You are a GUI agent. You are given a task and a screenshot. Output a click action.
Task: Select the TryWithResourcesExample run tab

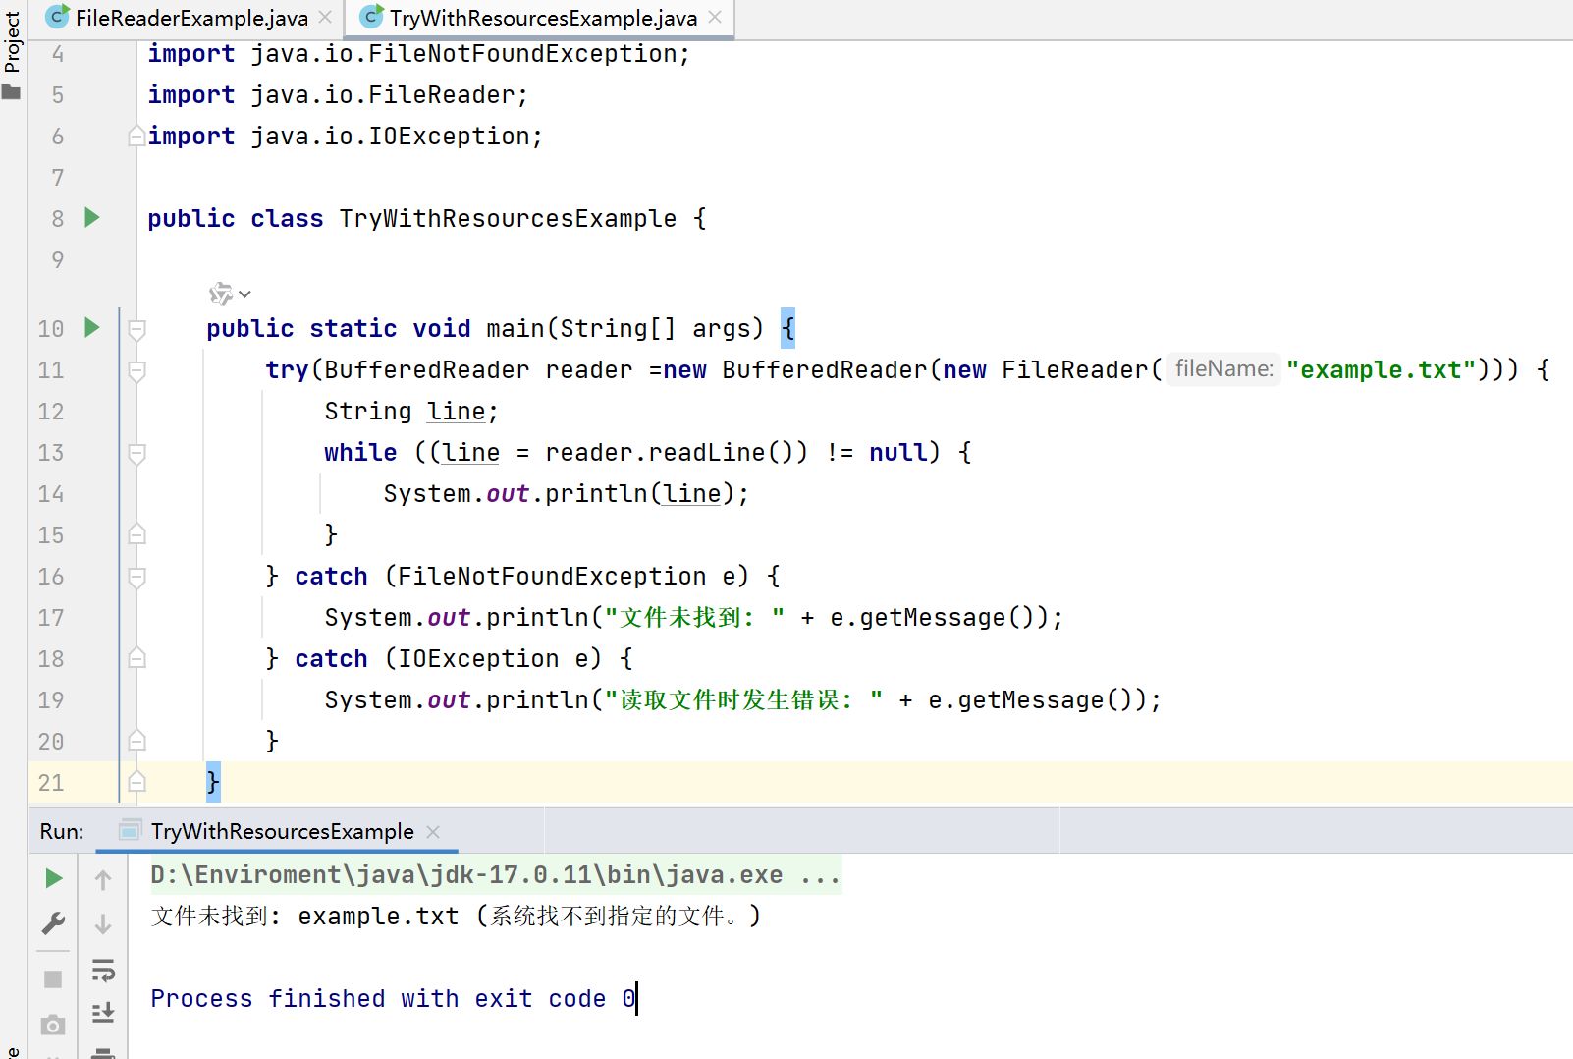(280, 831)
